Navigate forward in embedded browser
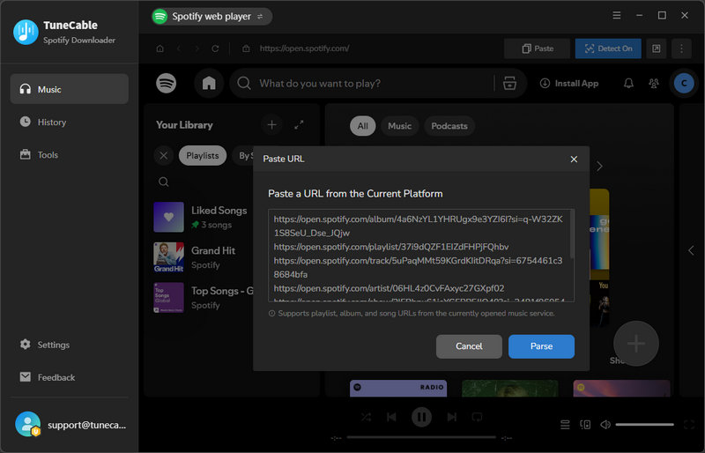The width and height of the screenshot is (705, 453). click(x=197, y=48)
